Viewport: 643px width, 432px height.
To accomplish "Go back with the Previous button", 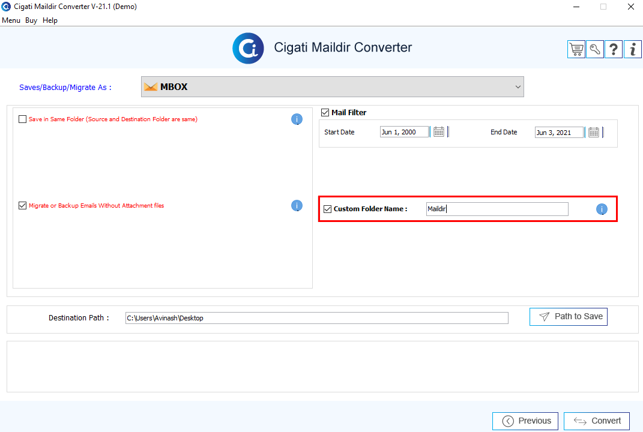I will tap(525, 421).
